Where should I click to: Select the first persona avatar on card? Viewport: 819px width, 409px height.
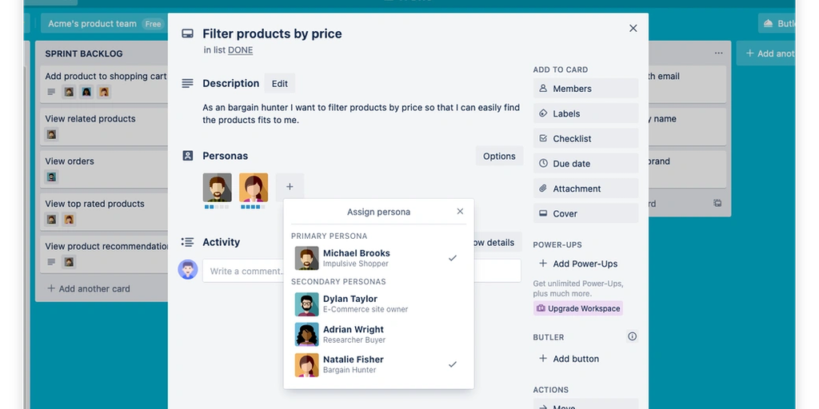217,188
